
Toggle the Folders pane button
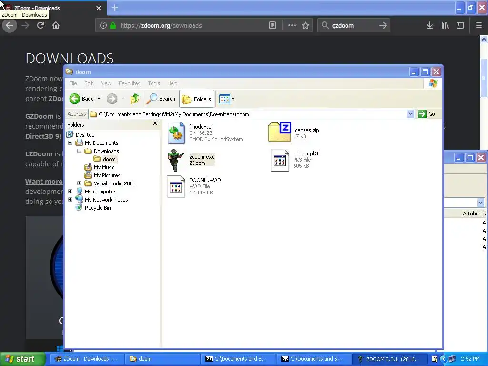tap(197, 99)
